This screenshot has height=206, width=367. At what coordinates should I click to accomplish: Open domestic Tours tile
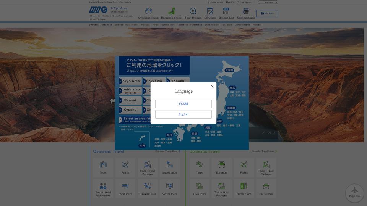(x=200, y=167)
